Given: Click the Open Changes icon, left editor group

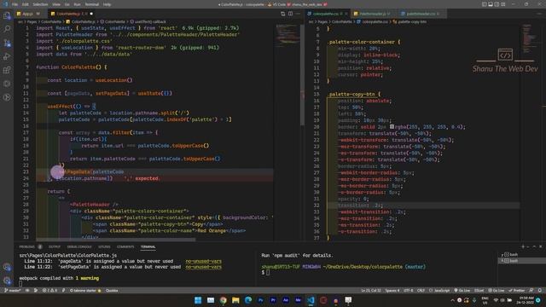Looking at the screenshot, I should point(282,14).
